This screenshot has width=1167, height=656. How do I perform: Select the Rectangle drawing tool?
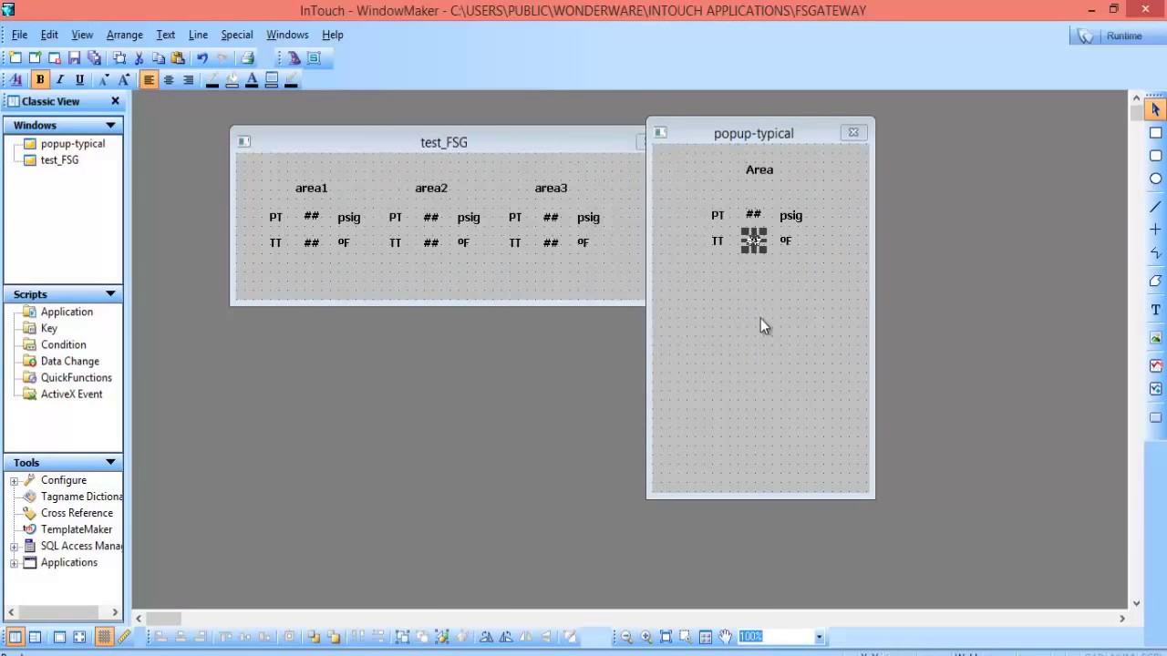pyautogui.click(x=1155, y=133)
